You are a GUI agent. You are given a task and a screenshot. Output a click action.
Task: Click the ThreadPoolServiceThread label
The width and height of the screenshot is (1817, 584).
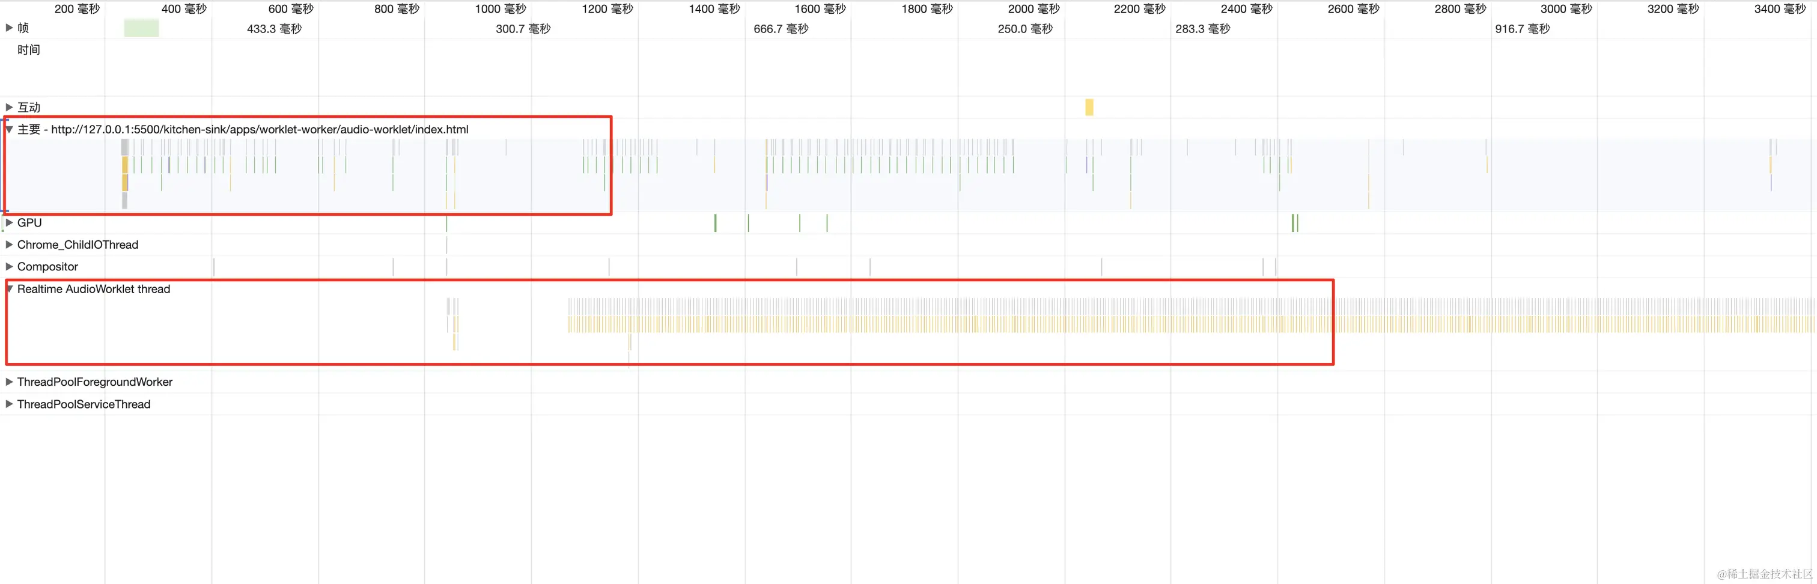point(84,404)
